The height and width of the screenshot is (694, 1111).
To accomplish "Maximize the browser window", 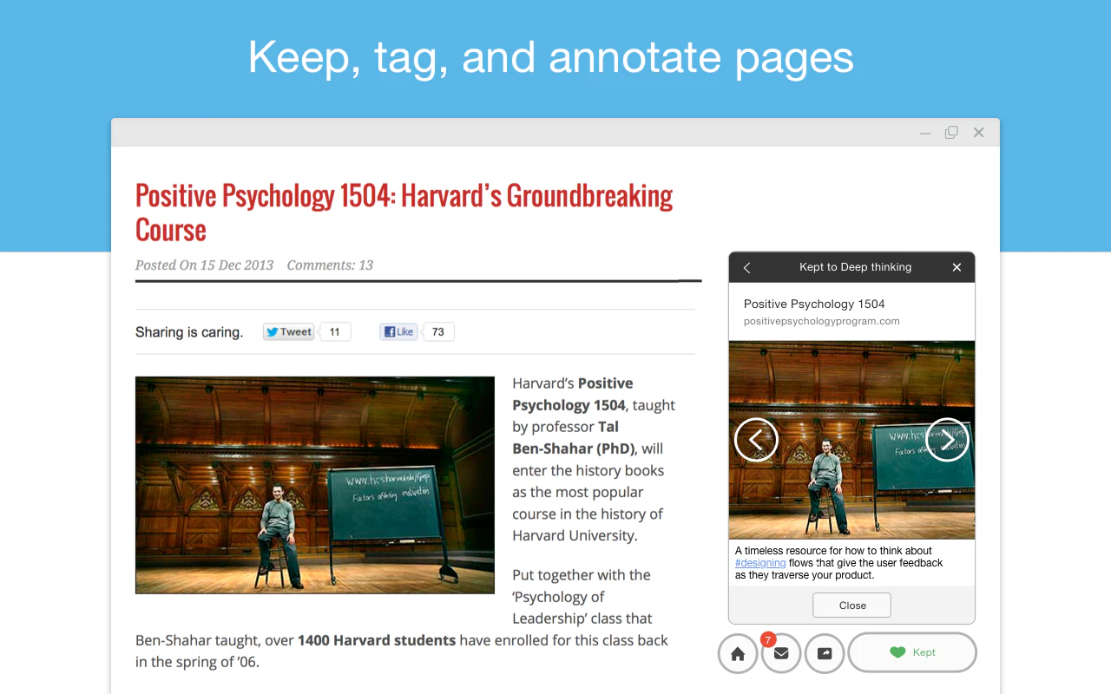I will pos(951,133).
